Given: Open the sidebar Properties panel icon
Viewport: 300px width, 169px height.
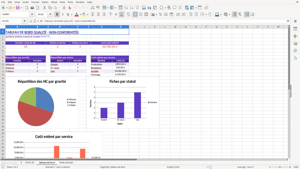Looking at the screenshot, I should click(x=295, y=29).
